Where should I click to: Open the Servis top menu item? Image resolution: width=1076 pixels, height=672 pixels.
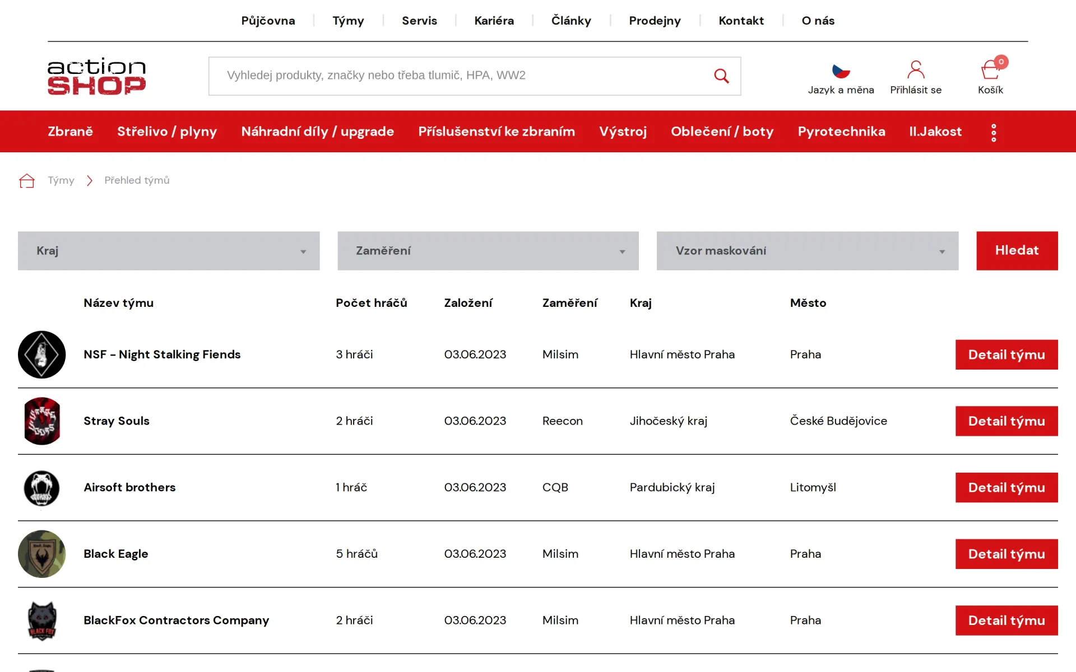coord(419,21)
